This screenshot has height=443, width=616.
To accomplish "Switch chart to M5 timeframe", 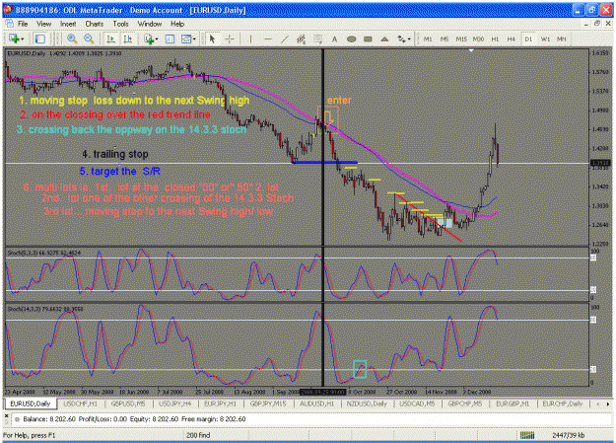I will click(x=445, y=38).
